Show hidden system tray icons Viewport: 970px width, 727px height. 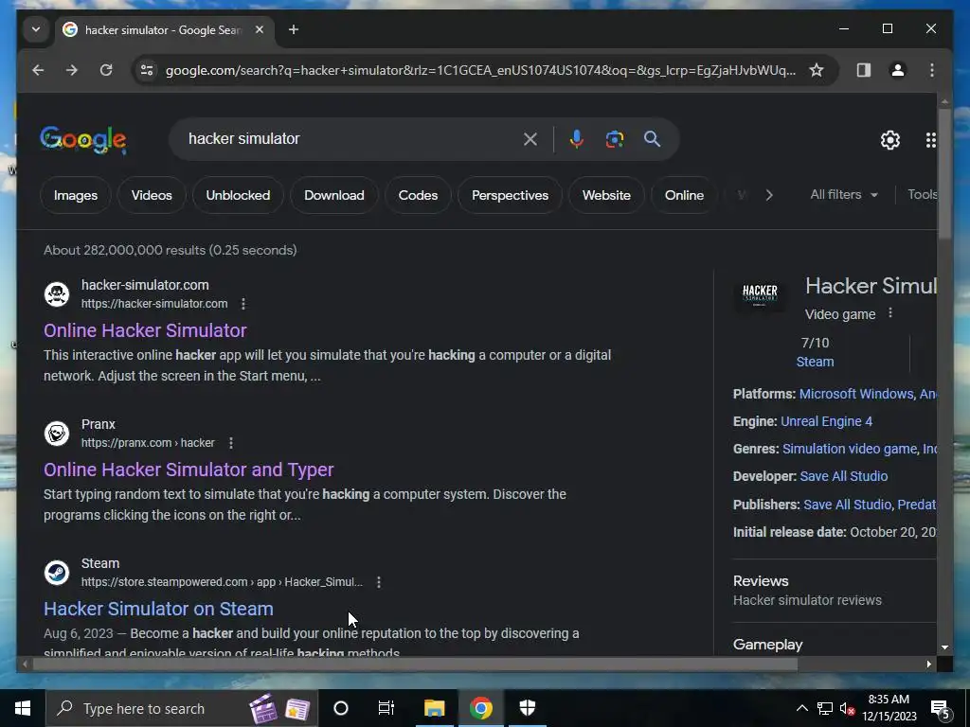click(801, 708)
